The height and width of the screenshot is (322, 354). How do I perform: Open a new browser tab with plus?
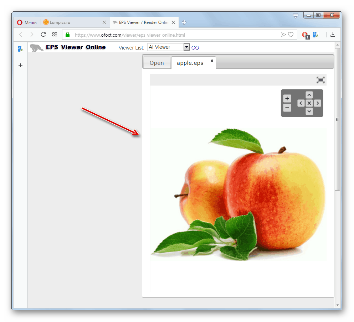click(184, 22)
